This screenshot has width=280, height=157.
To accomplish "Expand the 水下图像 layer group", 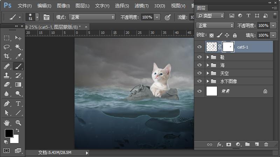I will point(208,81).
